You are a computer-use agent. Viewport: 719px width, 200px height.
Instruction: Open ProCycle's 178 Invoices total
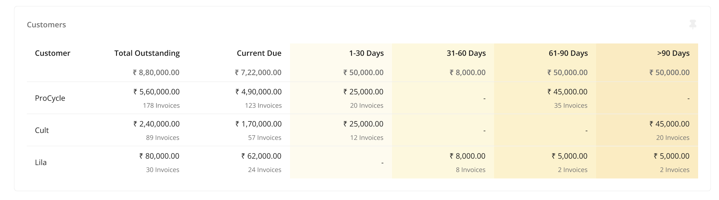161,106
